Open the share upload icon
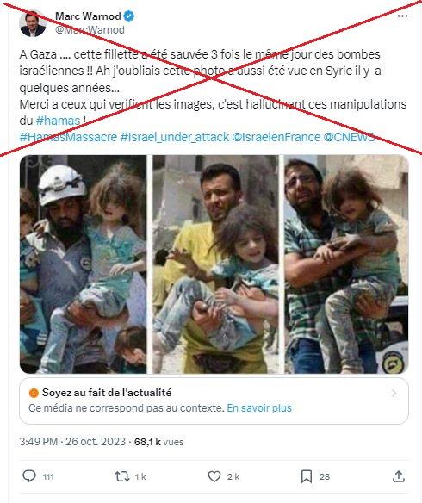422x503 pixels. coord(398,476)
